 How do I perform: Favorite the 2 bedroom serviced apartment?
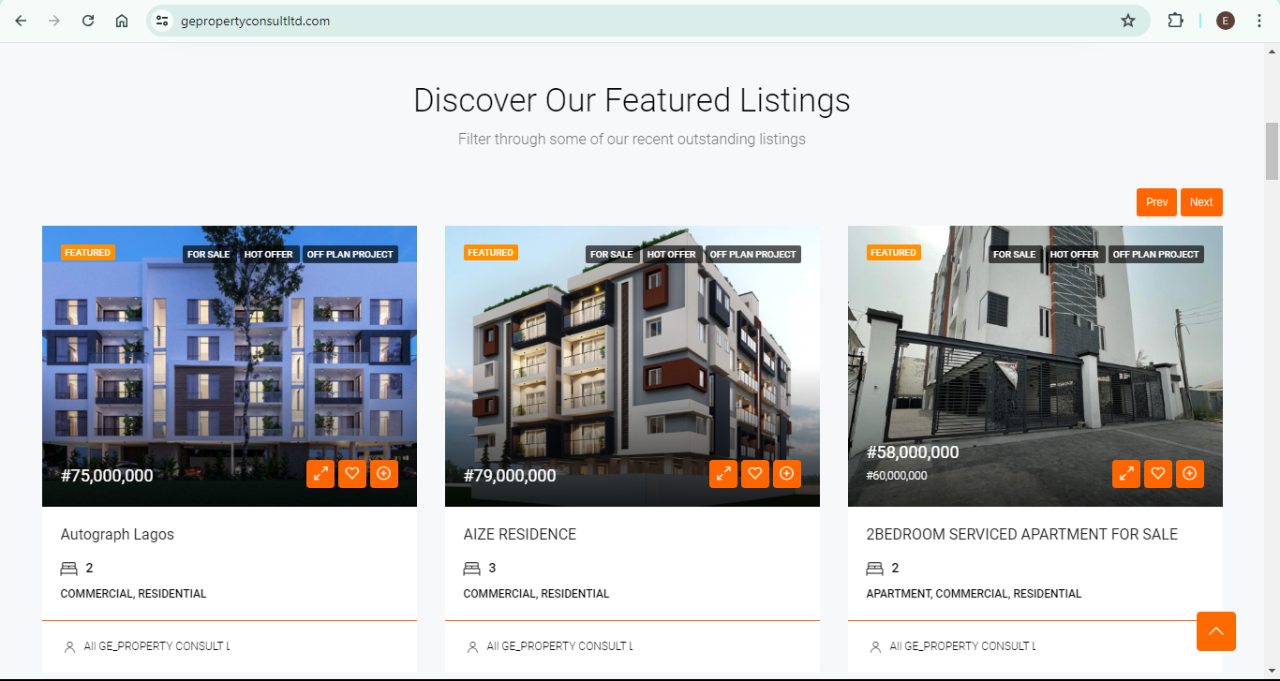(1158, 474)
